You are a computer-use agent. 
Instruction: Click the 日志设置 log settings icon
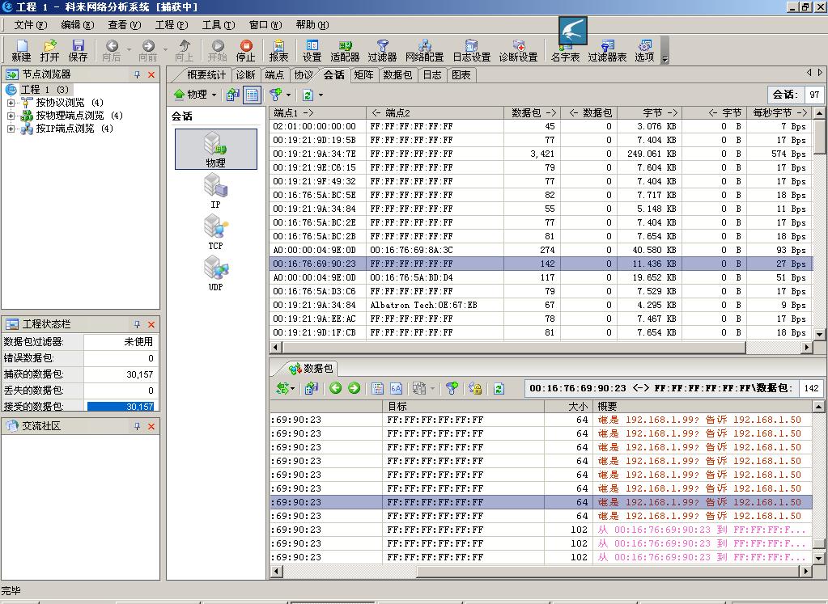(471, 50)
